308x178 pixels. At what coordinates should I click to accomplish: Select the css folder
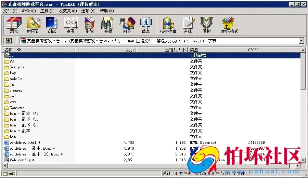click(x=13, y=102)
